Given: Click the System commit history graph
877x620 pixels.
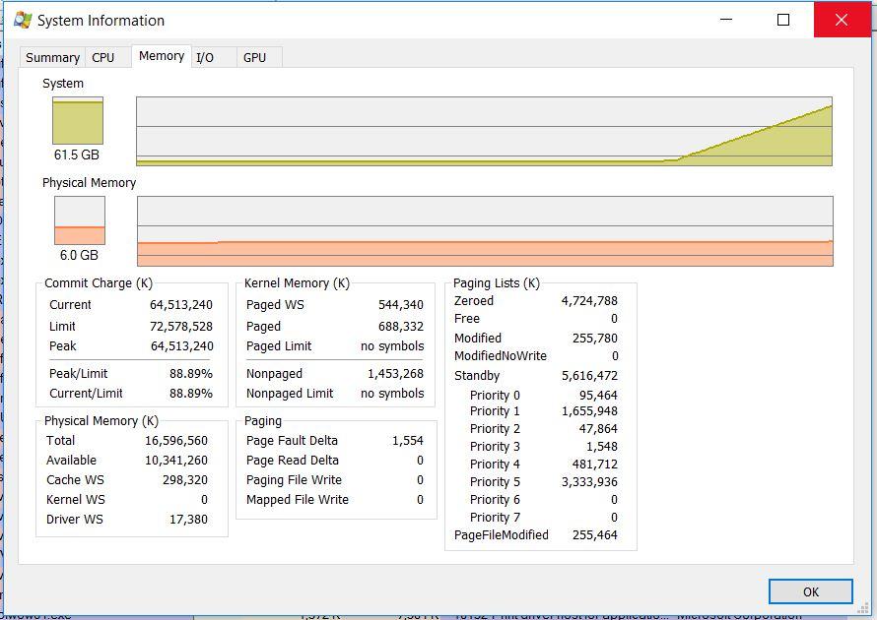Looking at the screenshot, I should click(x=484, y=131).
